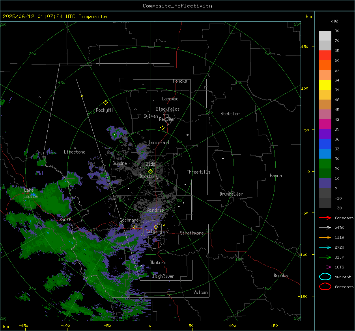
Task: Click the light gray 70 dBZ color swatch
Action: 325,36
